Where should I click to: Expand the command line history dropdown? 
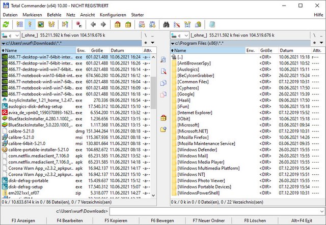[322, 211]
